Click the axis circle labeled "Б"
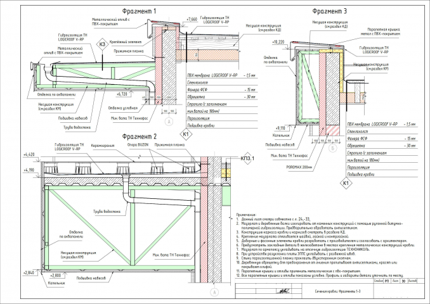 (x=332, y=149)
